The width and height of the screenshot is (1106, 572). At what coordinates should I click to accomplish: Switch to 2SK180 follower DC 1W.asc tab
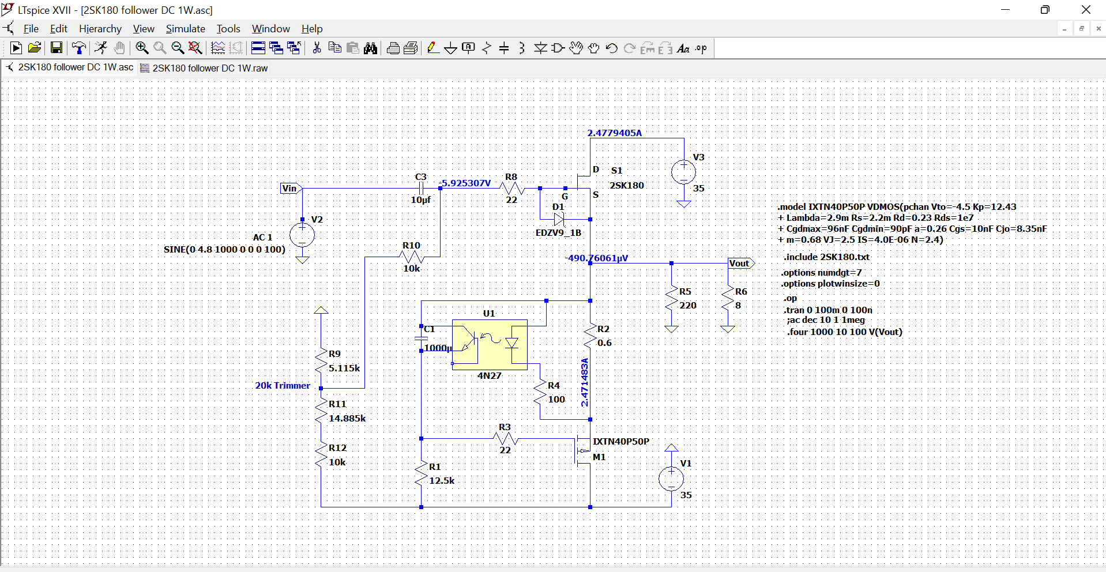(x=70, y=67)
